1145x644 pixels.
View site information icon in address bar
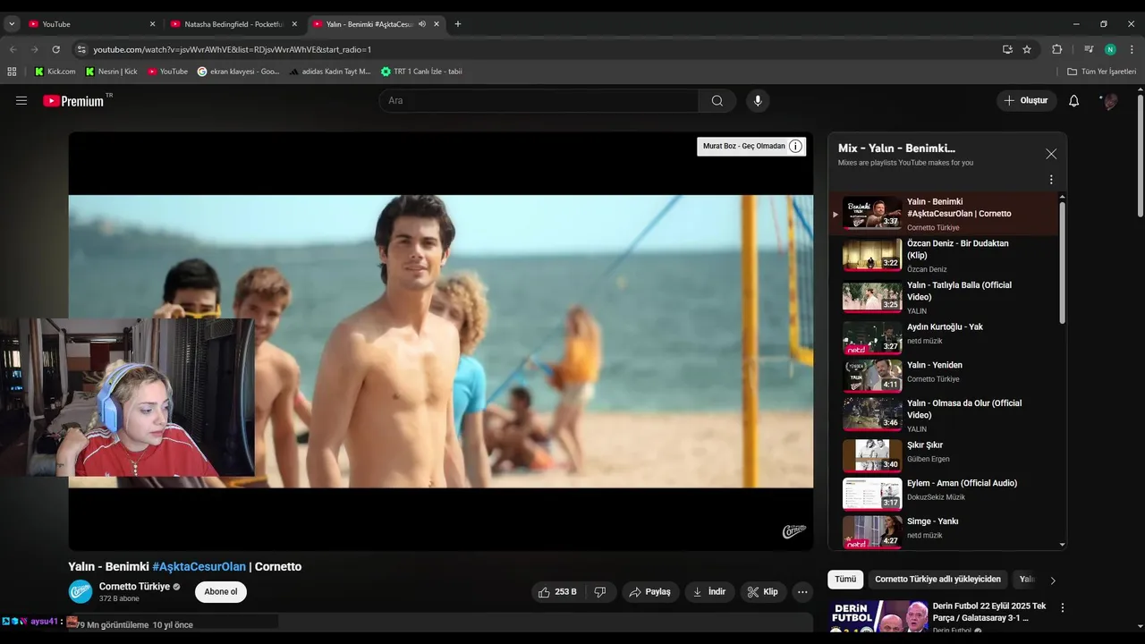tap(81, 49)
